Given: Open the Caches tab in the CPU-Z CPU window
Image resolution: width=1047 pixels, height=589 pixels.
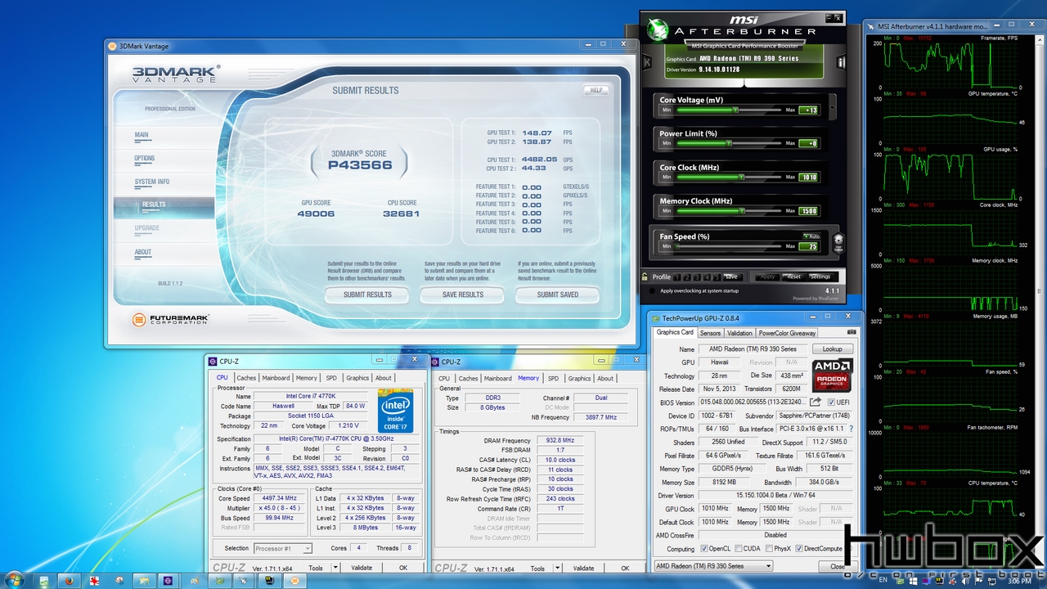Looking at the screenshot, I should coord(246,378).
